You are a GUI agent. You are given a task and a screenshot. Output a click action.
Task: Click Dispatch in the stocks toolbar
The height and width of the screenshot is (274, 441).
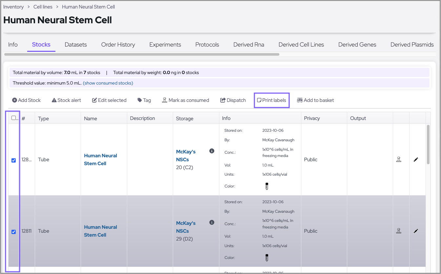[x=233, y=100]
